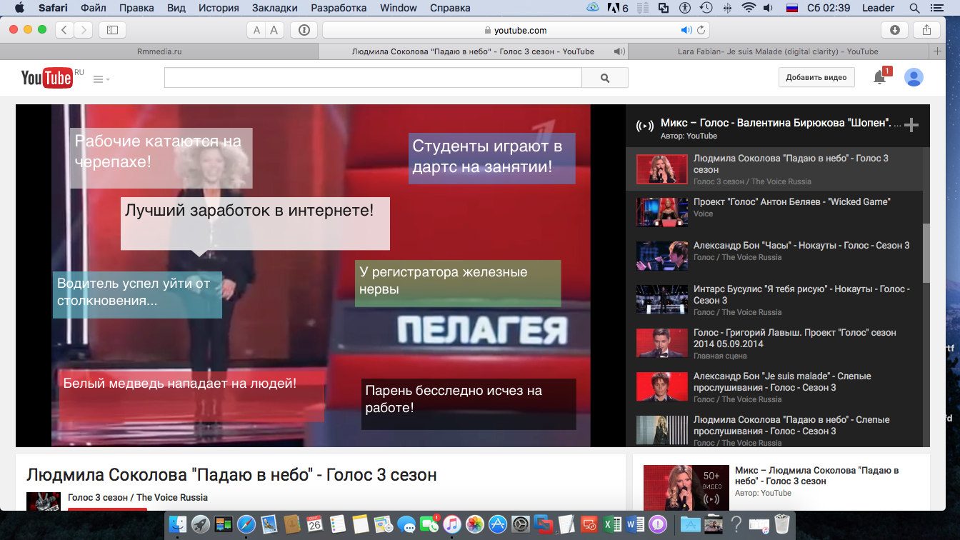Switch input source via Russian flag
Image resolution: width=960 pixels, height=540 pixels.
point(791,8)
